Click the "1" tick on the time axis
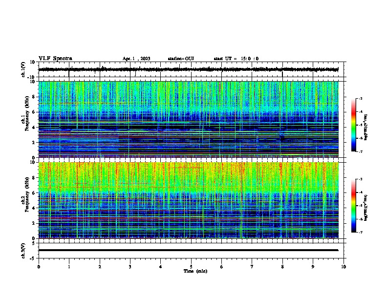 pos(69,267)
